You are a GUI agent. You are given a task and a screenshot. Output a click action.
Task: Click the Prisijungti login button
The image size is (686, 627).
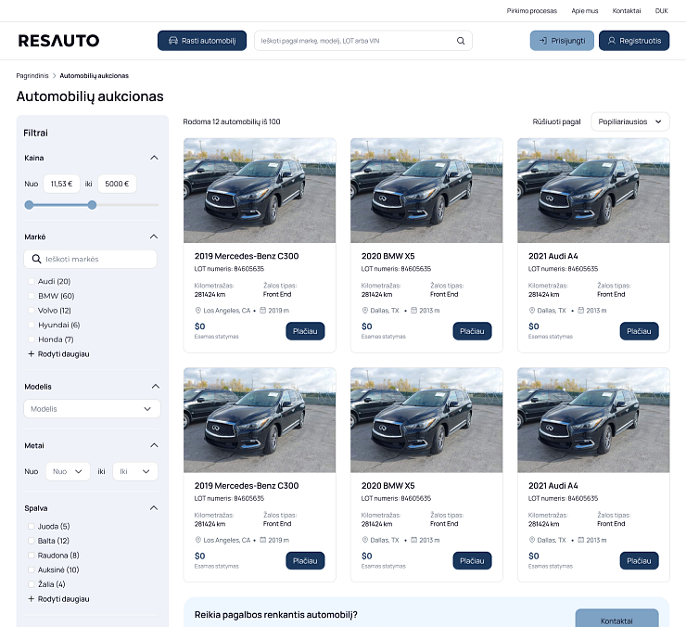[x=562, y=41]
